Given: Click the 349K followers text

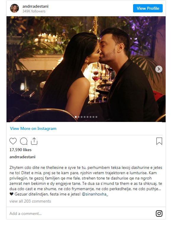Looking at the screenshot, I should point(34,11).
